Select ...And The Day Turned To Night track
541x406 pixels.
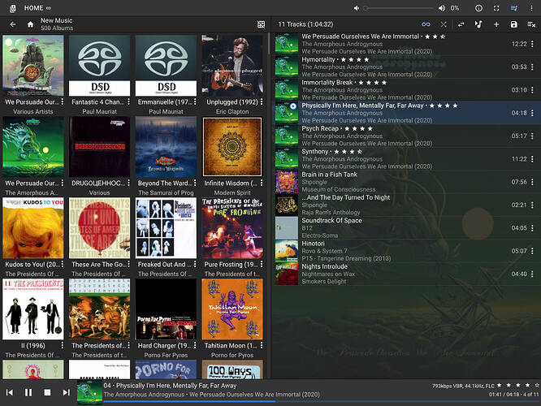406,205
